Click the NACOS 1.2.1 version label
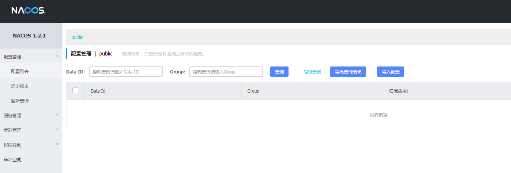The width and height of the screenshot is (511, 173). click(x=29, y=36)
